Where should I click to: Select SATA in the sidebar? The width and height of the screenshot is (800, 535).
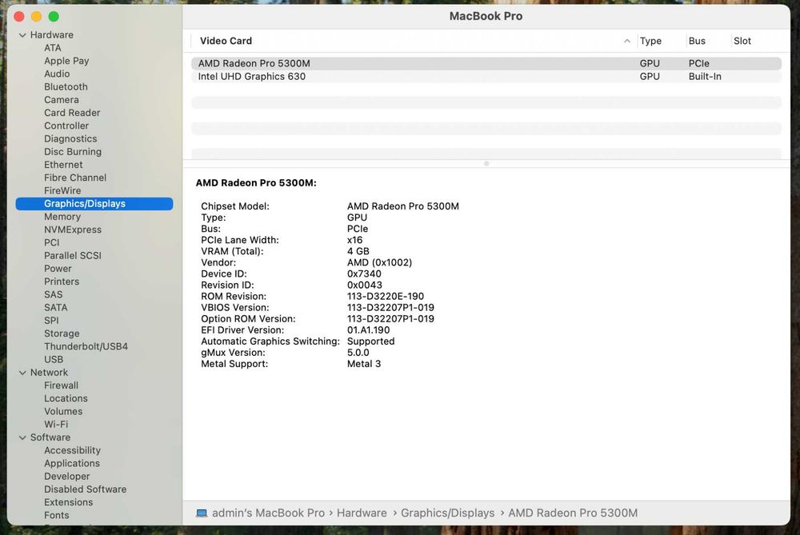[56, 308]
